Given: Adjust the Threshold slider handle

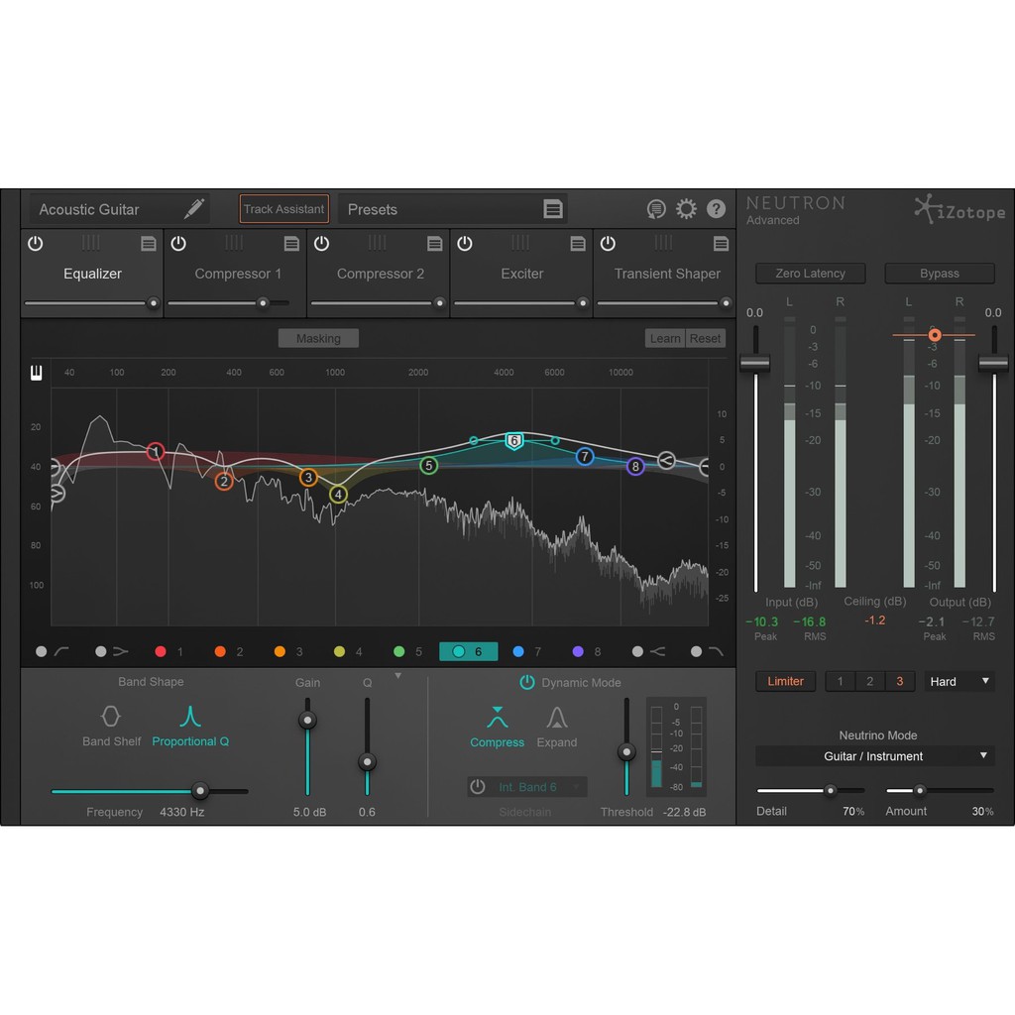Looking at the screenshot, I should click(x=626, y=751).
